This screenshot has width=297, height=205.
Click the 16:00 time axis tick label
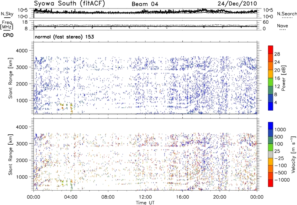tap(182, 197)
